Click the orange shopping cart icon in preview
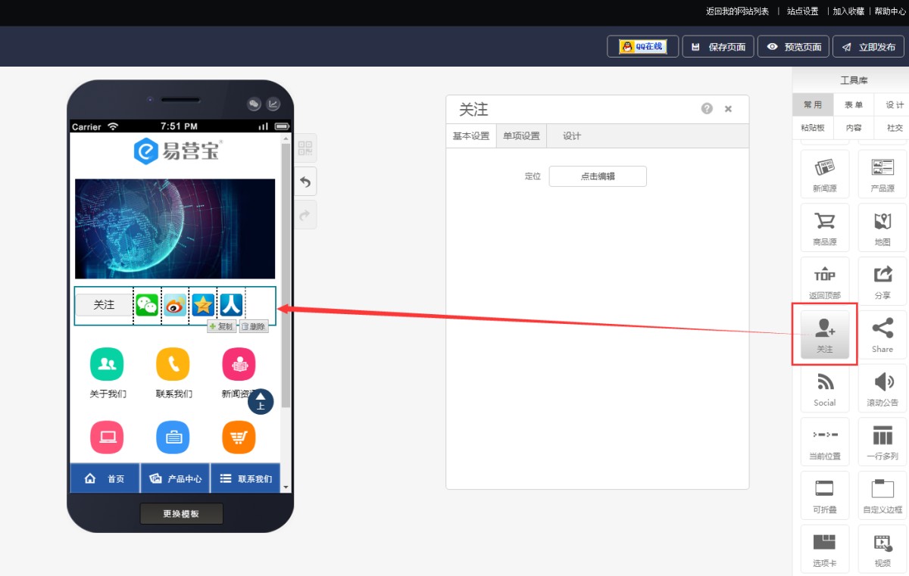The width and height of the screenshot is (909, 576). tap(239, 437)
